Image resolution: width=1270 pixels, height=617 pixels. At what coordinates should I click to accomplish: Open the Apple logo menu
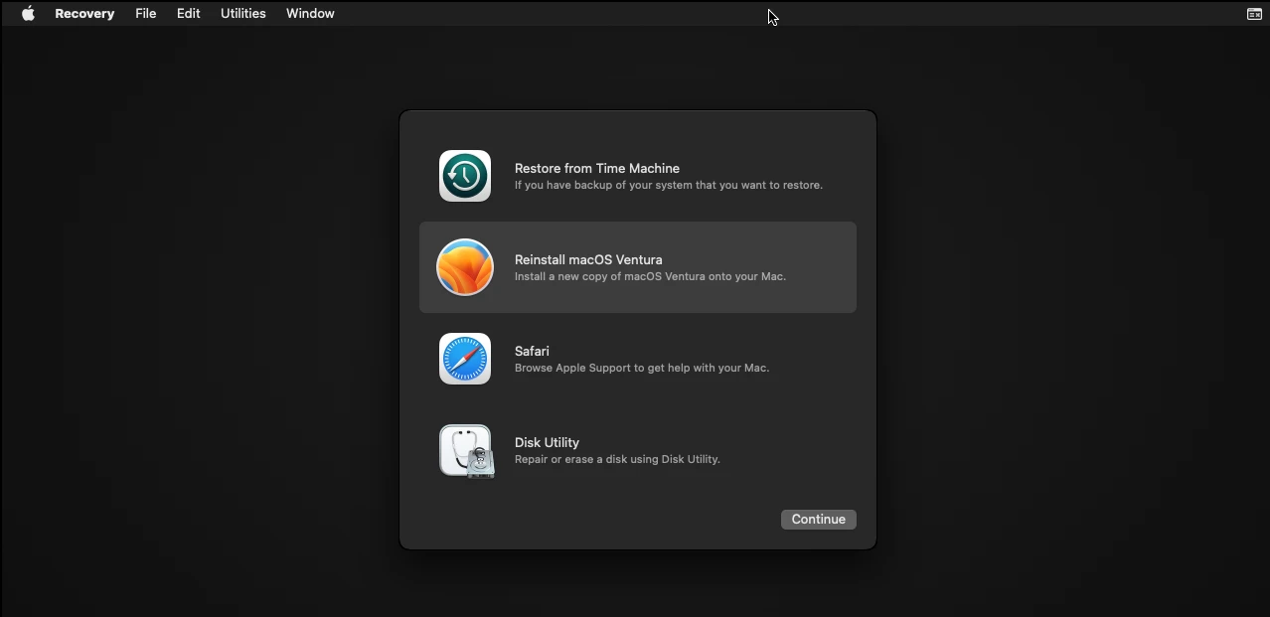click(x=28, y=14)
